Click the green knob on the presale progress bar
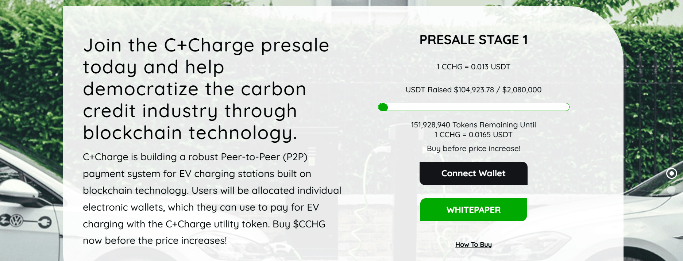 coord(383,107)
